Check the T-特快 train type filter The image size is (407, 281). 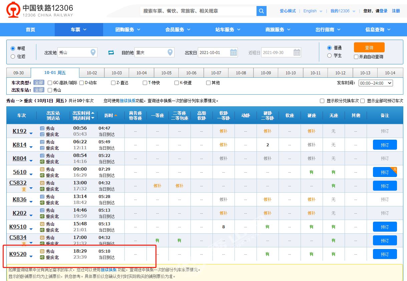click(x=145, y=83)
